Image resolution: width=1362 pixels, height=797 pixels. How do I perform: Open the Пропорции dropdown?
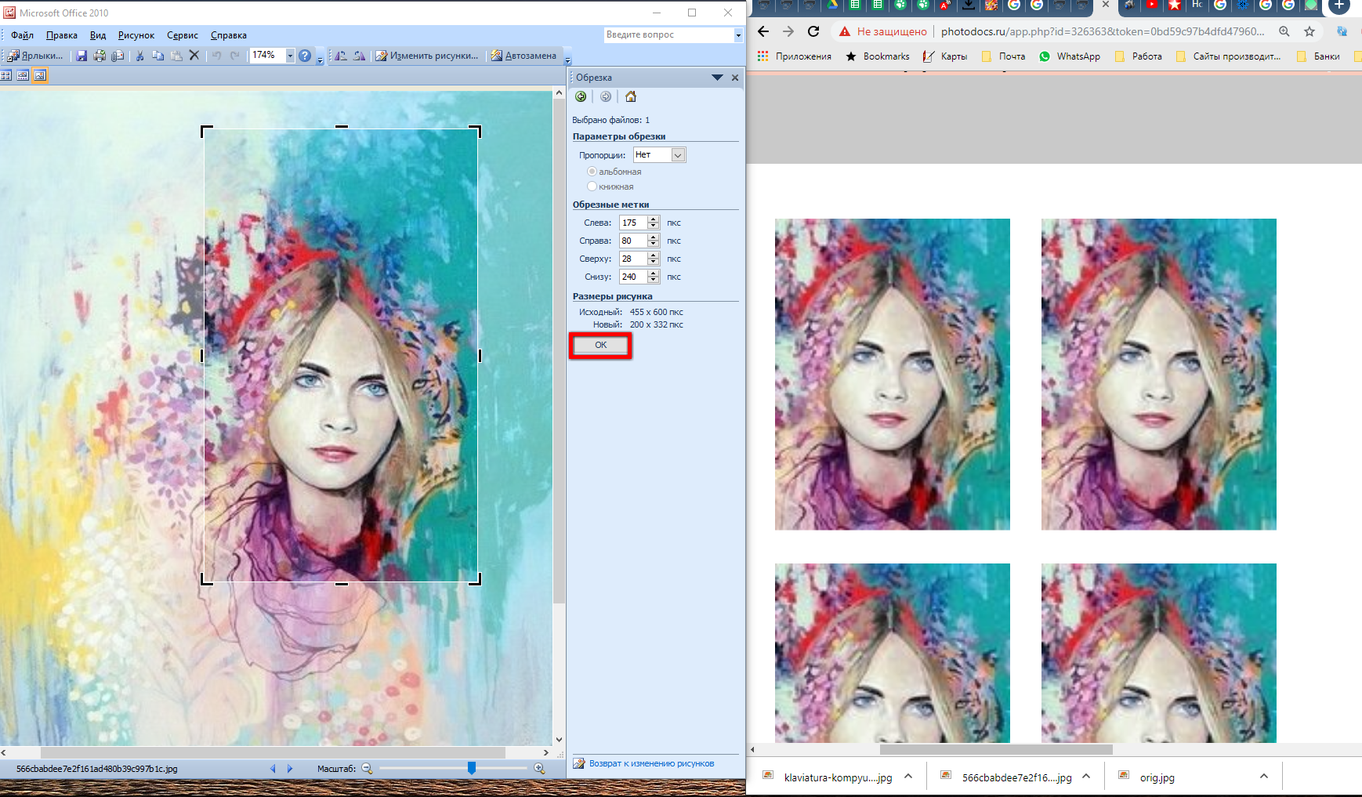tap(678, 155)
